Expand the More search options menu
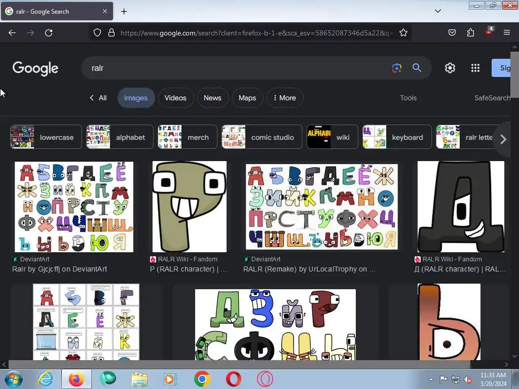519x389 pixels. pos(285,98)
